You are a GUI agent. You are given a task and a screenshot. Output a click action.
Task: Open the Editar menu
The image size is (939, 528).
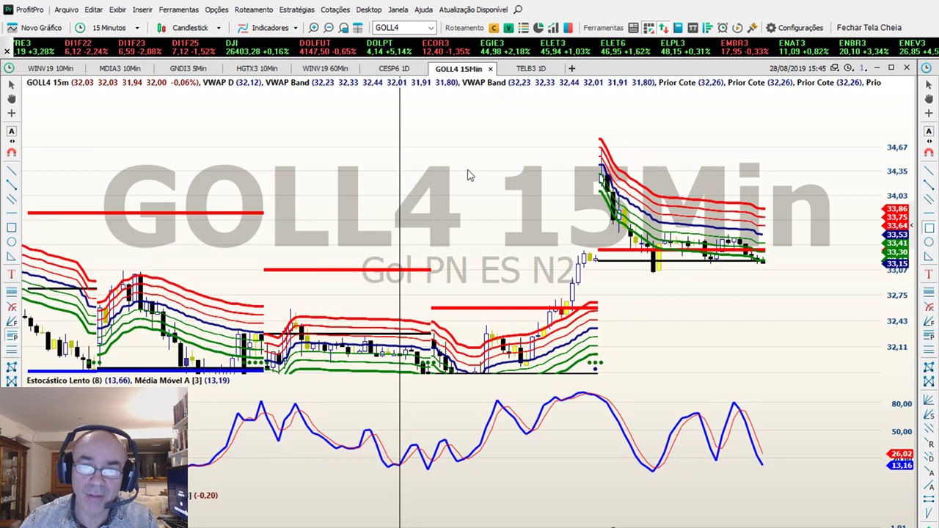click(93, 10)
